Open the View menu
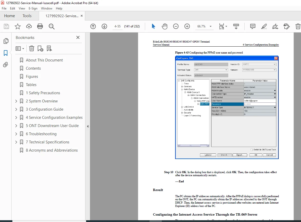 [x=22, y=8]
